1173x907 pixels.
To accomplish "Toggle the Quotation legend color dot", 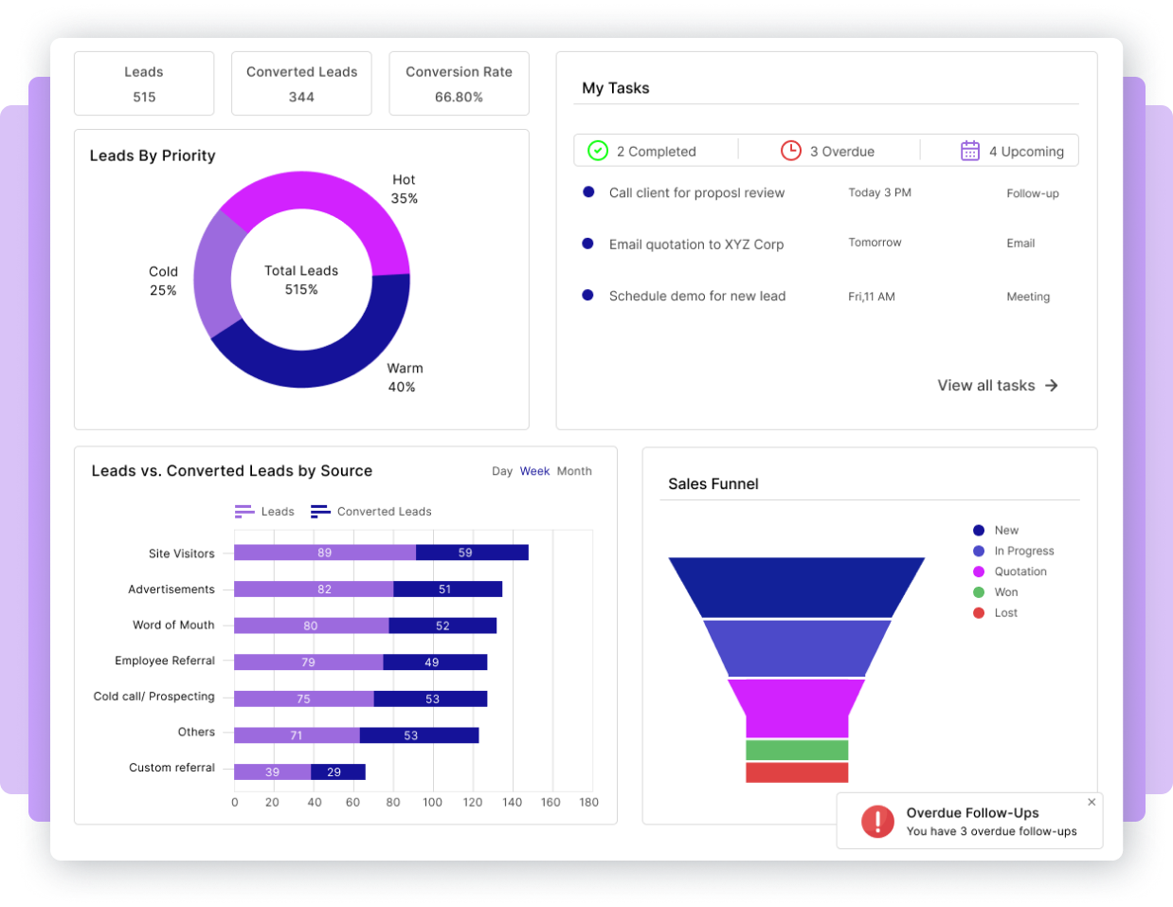I will [979, 571].
